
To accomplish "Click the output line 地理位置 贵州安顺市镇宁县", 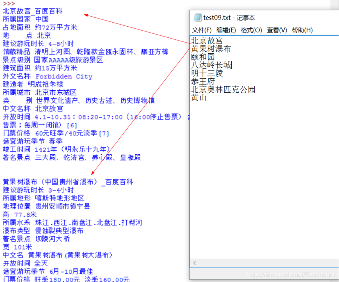I will 46,206.
